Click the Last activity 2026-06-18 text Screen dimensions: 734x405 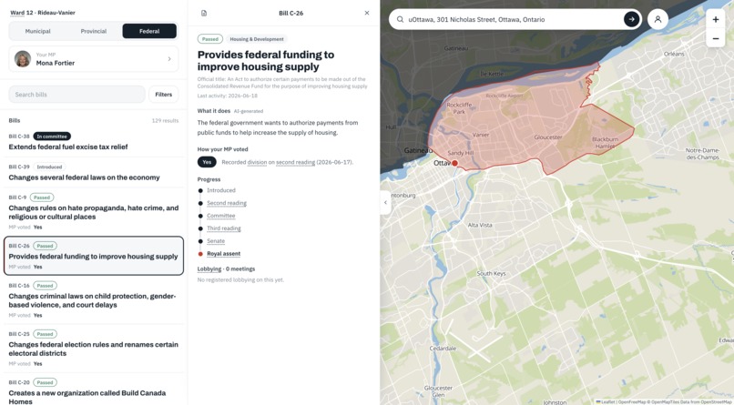(228, 96)
